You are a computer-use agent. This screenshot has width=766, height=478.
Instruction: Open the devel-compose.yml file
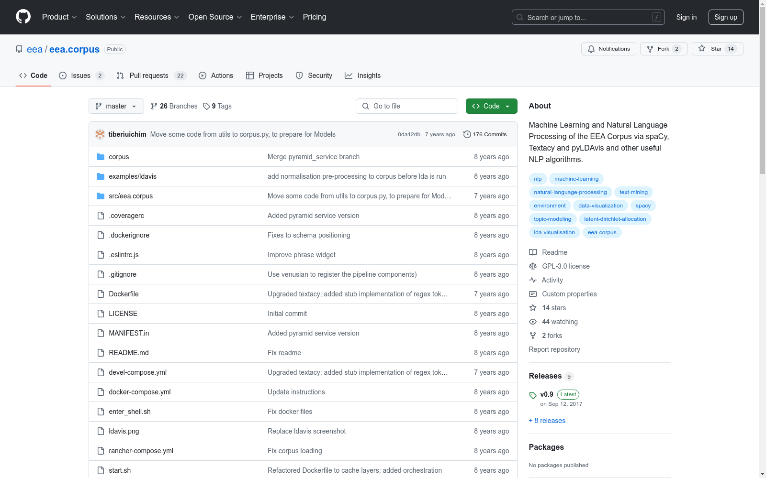tap(137, 372)
